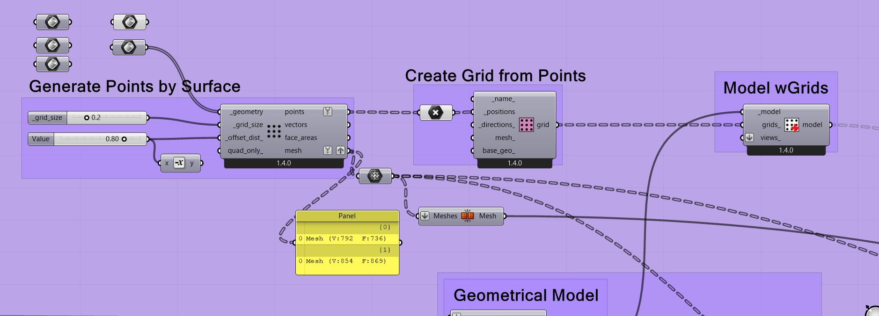
Task: Click the Generate Points by Surface group title
Action: pos(135,86)
